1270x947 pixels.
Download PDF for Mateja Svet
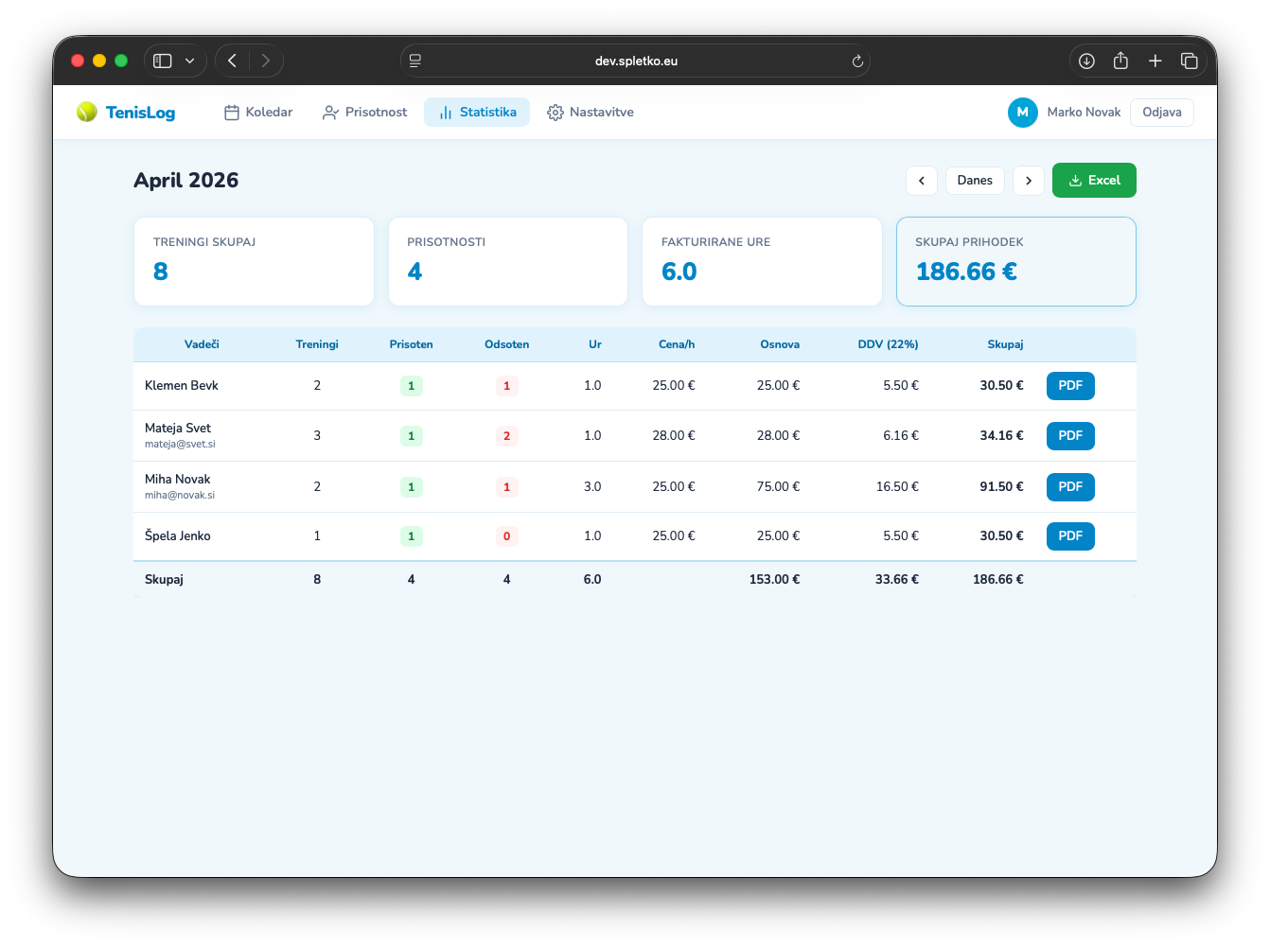1070,436
